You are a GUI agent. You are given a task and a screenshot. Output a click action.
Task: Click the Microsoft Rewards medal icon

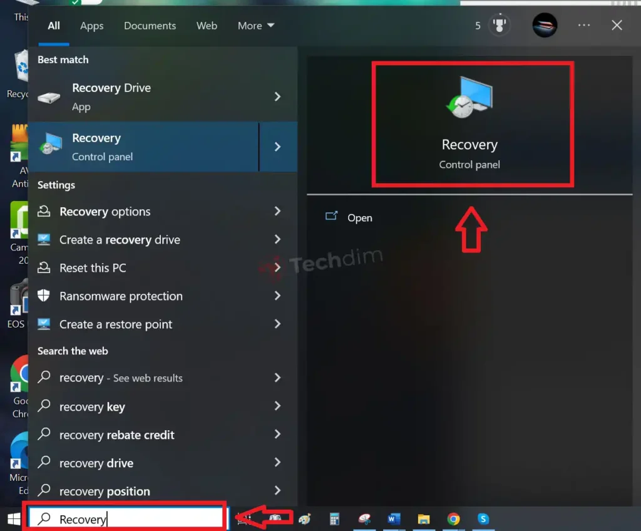(x=499, y=26)
